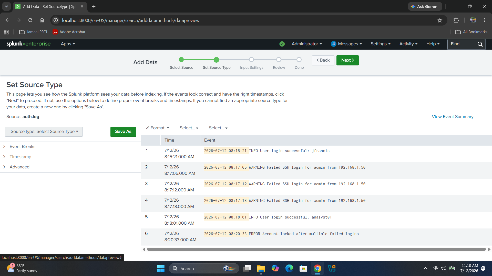This screenshot has width=492, height=276.
Task: Open the Messages menu
Action: click(346, 44)
